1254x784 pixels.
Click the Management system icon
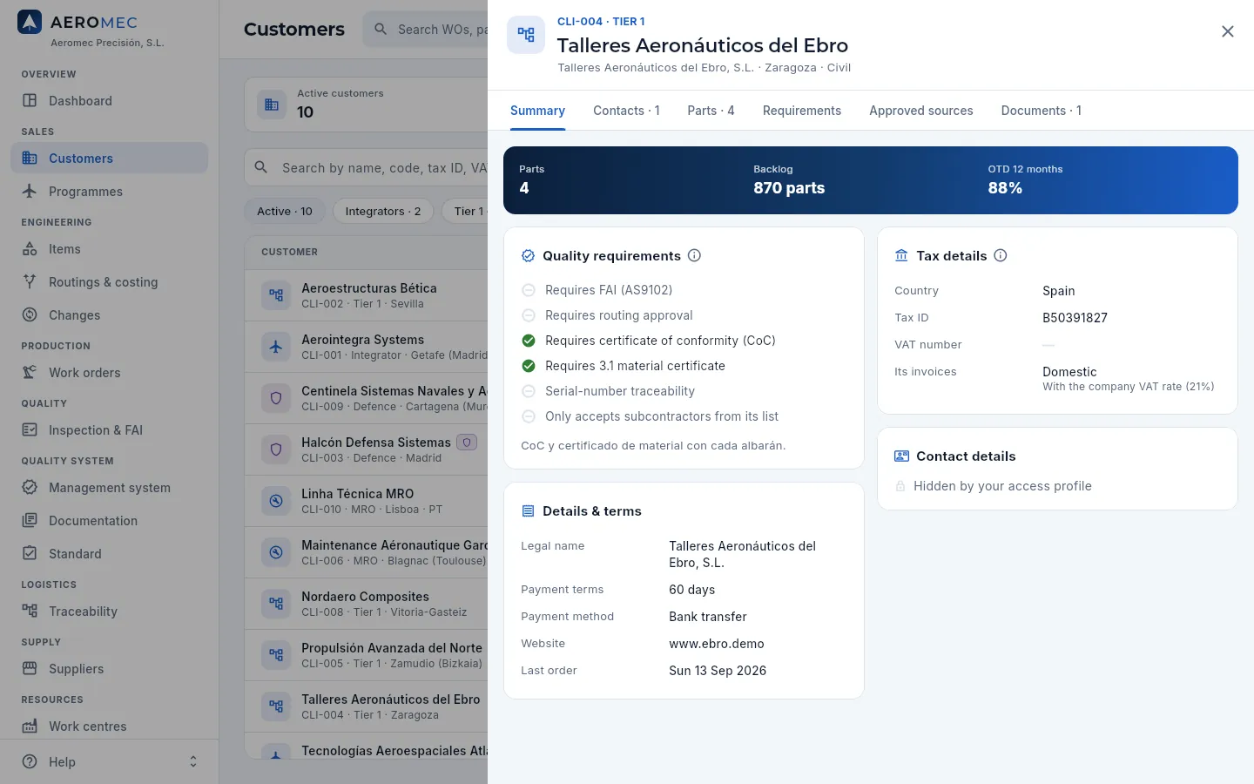point(30,487)
